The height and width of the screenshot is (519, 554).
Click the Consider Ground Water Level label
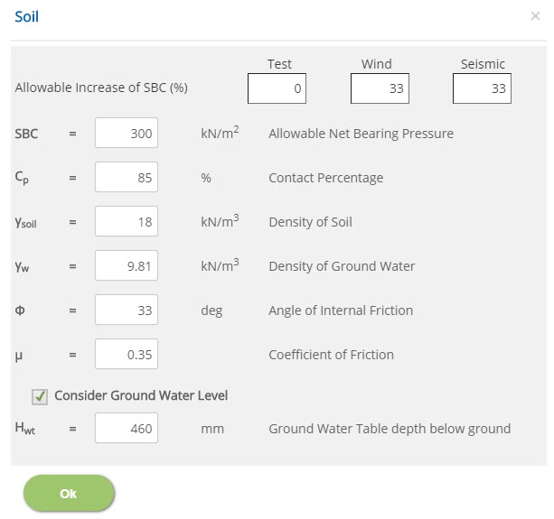click(141, 395)
